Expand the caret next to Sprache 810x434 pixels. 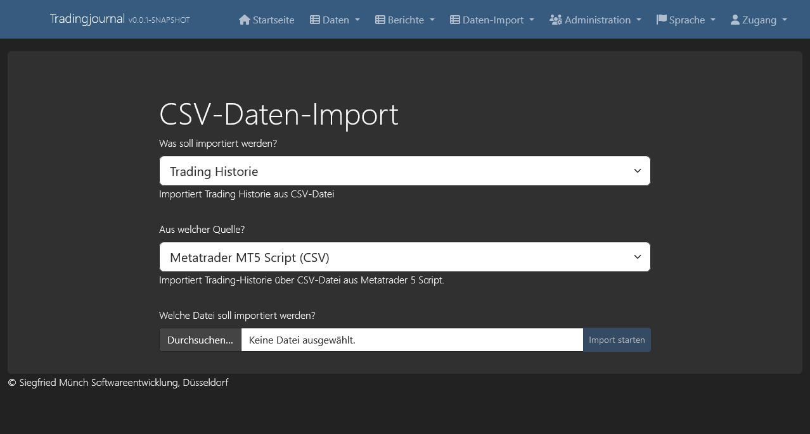713,20
